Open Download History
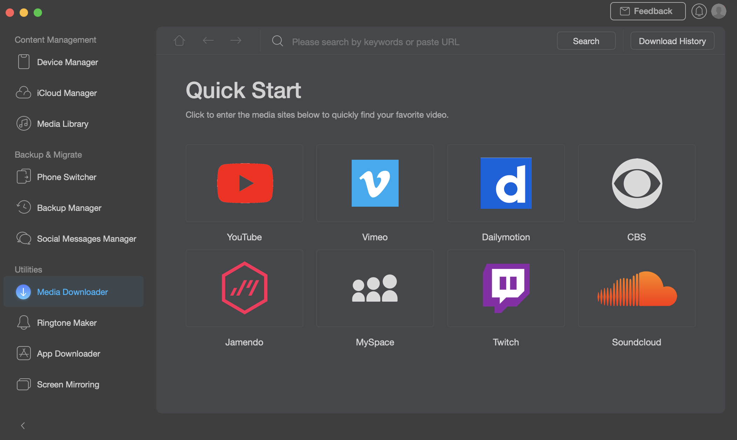This screenshot has width=737, height=440. 672,41
